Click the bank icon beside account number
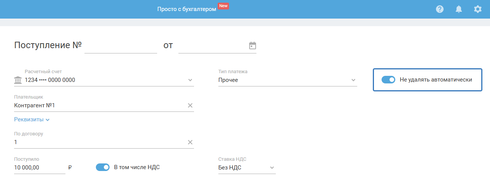The image size is (490, 182). [x=18, y=80]
